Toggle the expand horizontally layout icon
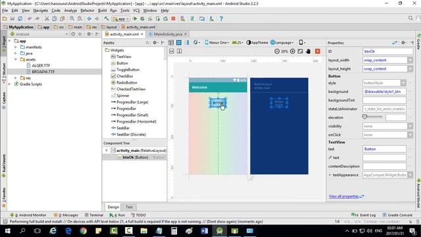 coord(172,51)
